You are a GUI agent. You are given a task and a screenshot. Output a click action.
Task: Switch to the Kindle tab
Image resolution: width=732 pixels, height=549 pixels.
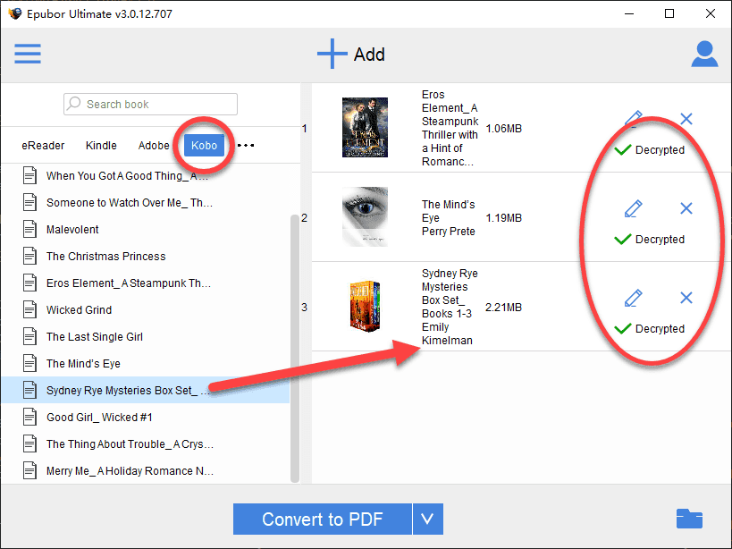pos(101,145)
